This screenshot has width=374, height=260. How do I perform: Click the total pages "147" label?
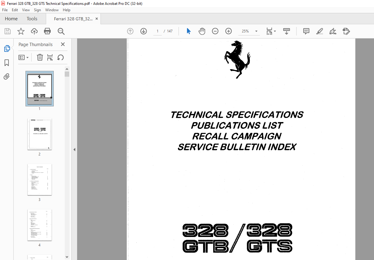[170, 31]
